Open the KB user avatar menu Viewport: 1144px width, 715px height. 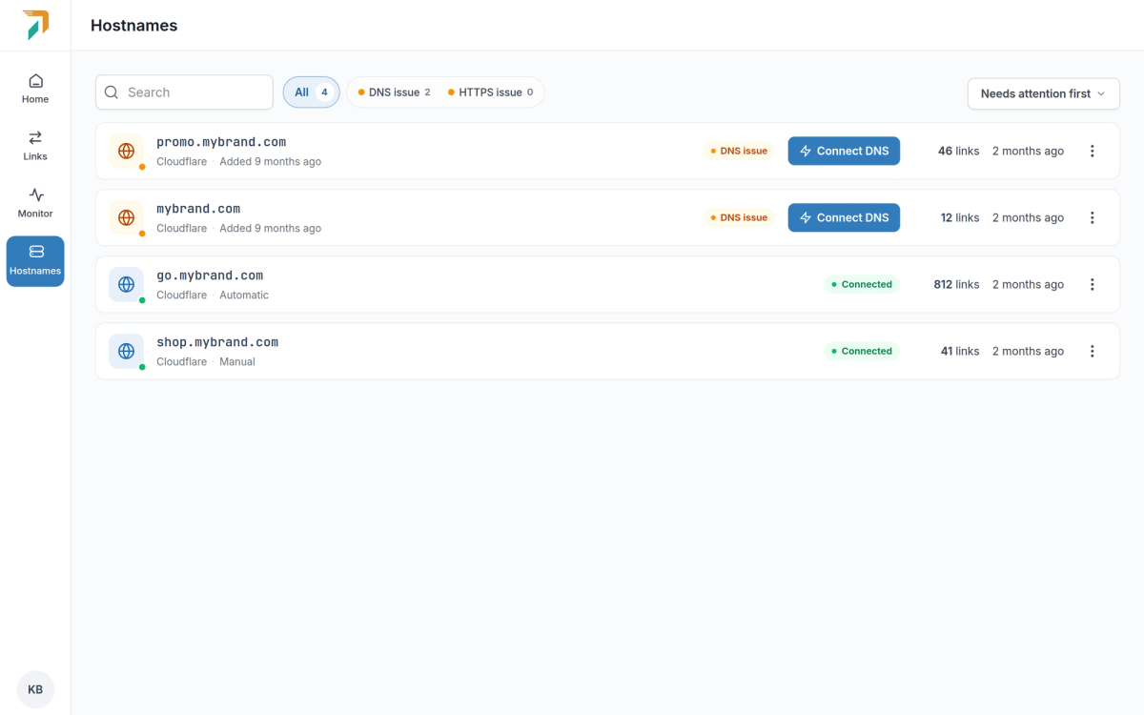pyautogui.click(x=35, y=689)
